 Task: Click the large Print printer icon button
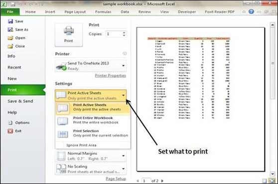click(69, 35)
